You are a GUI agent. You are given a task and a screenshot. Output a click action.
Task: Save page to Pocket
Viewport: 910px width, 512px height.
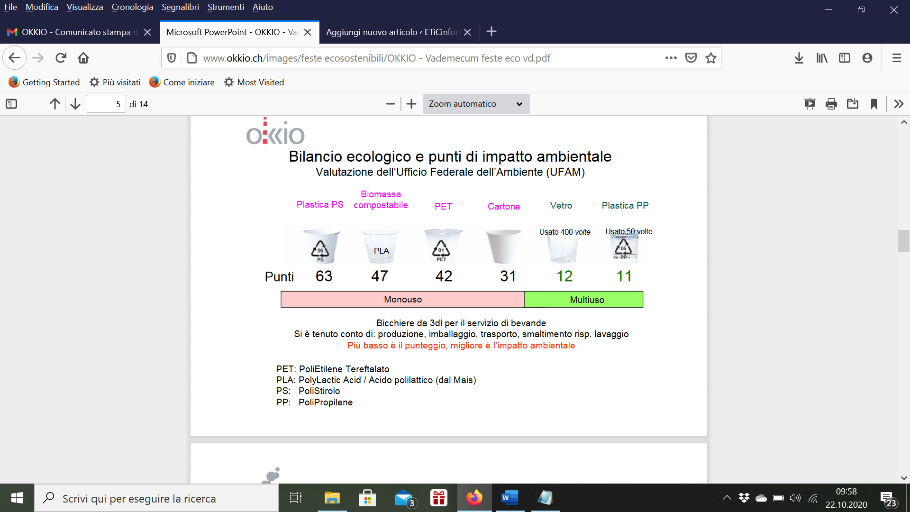pyautogui.click(x=691, y=58)
